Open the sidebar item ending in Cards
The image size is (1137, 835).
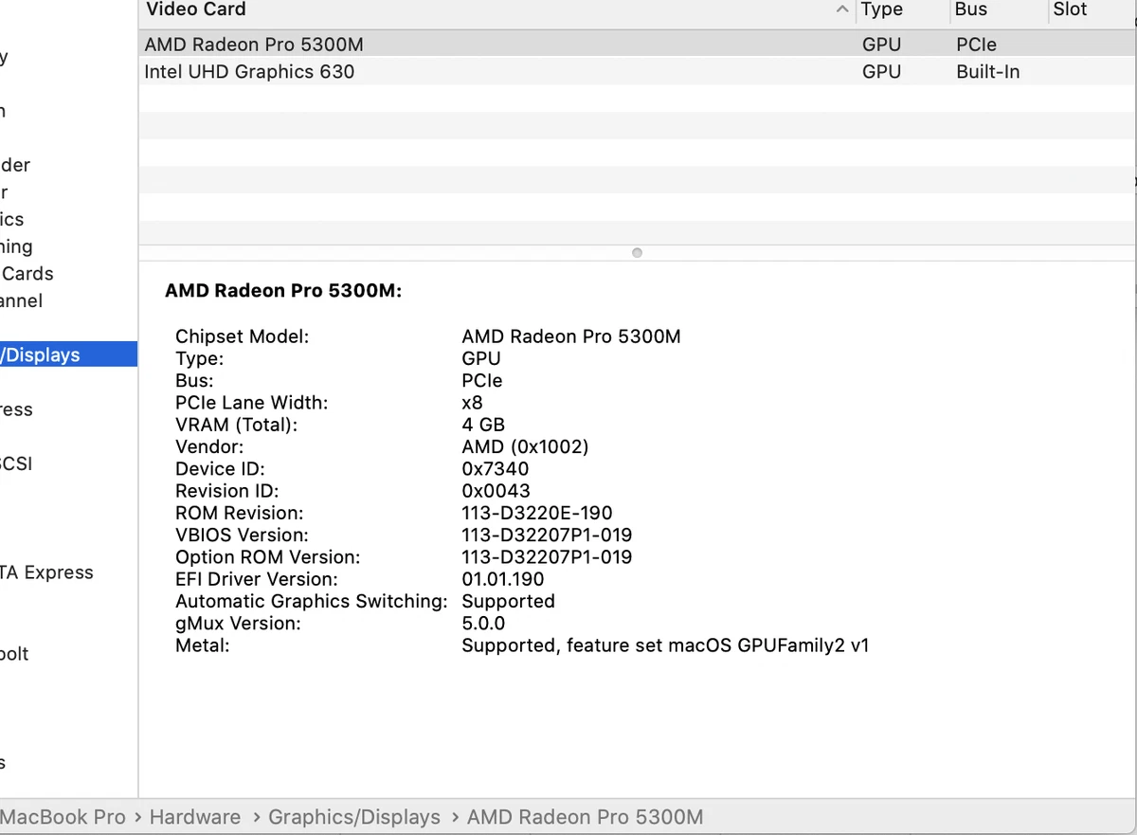[x=27, y=274]
